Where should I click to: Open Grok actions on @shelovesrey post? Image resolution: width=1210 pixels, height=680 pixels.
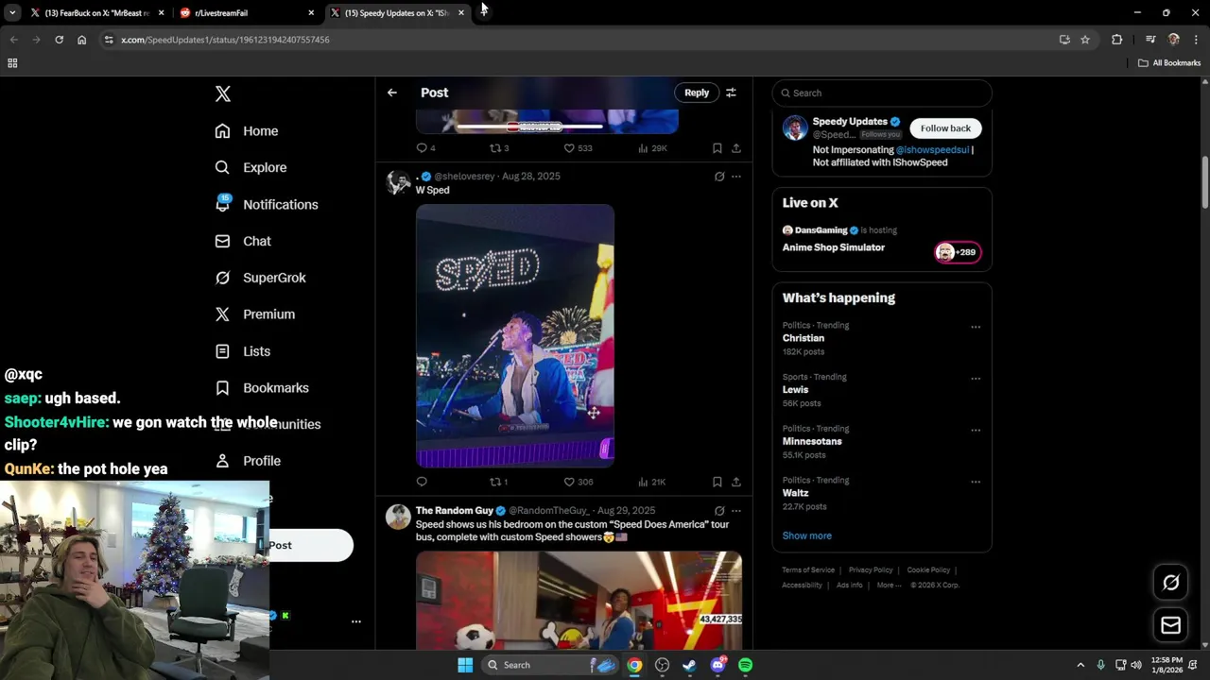(x=719, y=177)
